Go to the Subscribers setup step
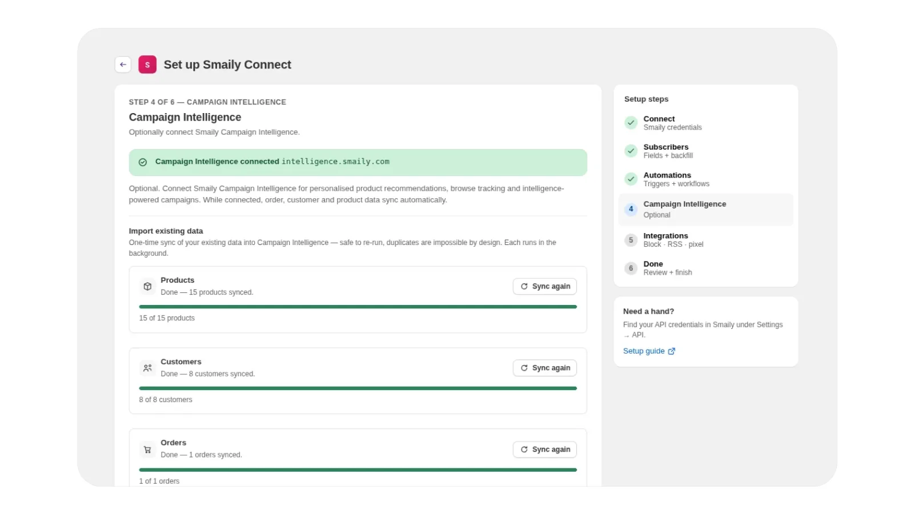Viewport: 914px width, 514px height. coord(705,151)
